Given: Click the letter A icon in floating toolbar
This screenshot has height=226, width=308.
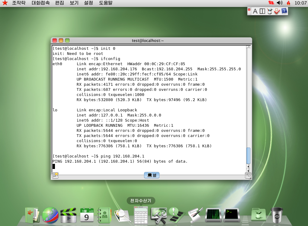Looking at the screenshot, I should [255, 11].
